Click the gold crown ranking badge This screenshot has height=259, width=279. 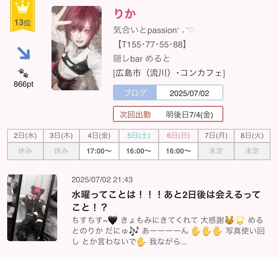[23, 16]
